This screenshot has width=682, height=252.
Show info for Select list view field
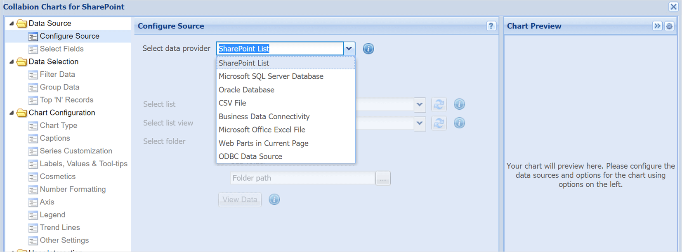459,123
